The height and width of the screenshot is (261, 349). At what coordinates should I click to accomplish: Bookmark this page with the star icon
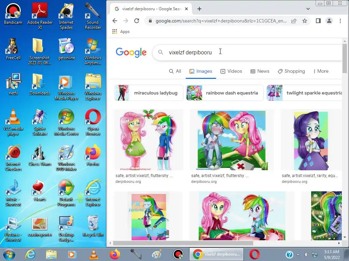point(305,21)
